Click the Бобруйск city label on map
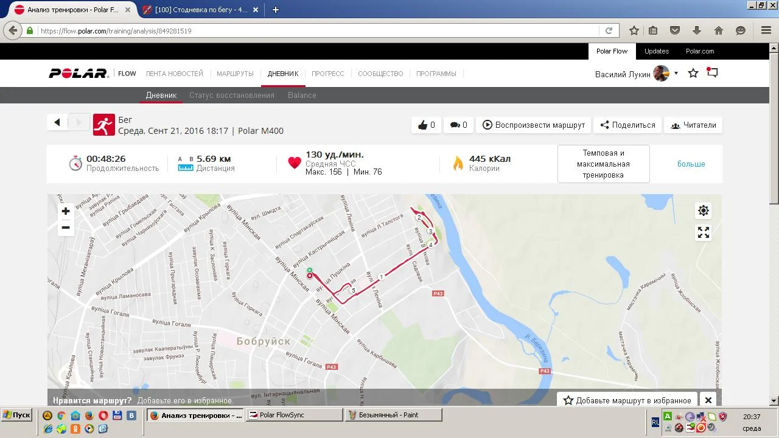 (264, 341)
